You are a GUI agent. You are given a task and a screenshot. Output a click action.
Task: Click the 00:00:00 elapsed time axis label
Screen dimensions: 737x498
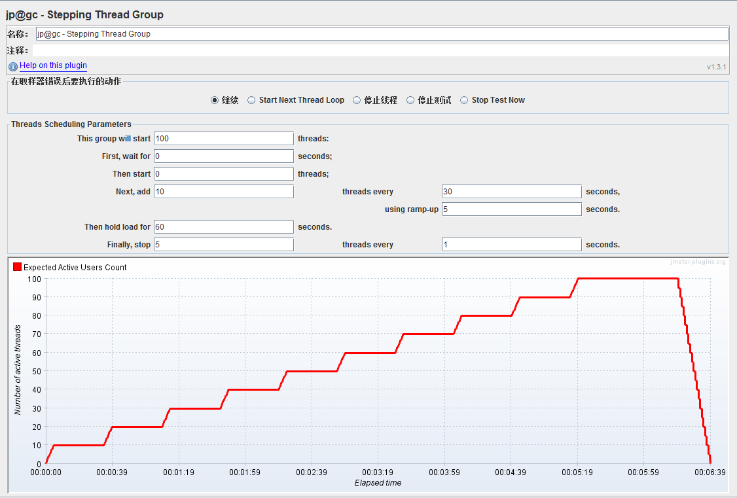[x=46, y=472]
